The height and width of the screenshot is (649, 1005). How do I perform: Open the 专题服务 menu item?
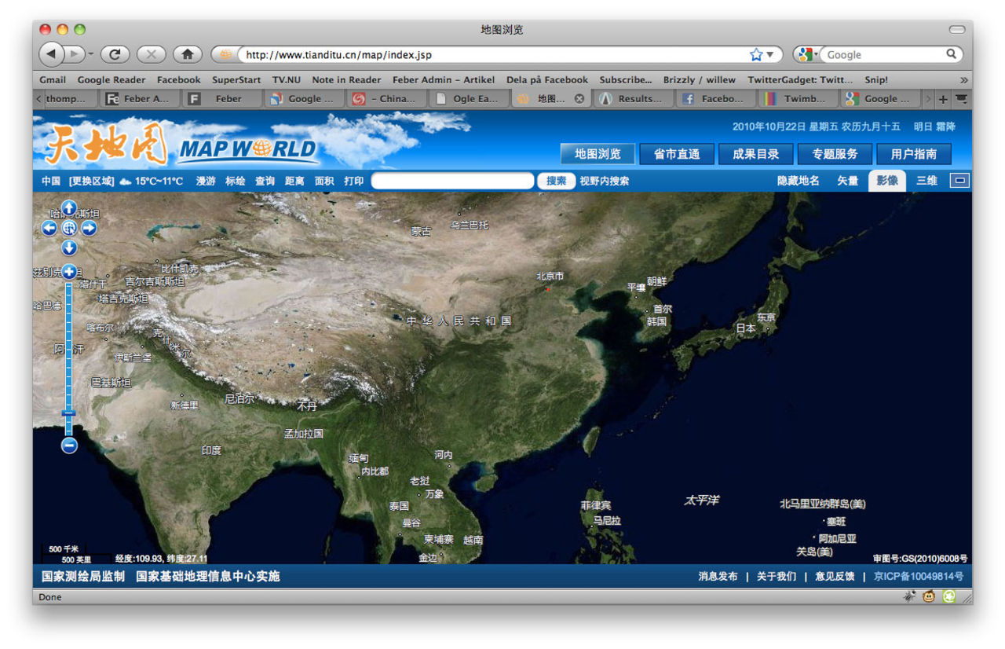click(x=835, y=154)
